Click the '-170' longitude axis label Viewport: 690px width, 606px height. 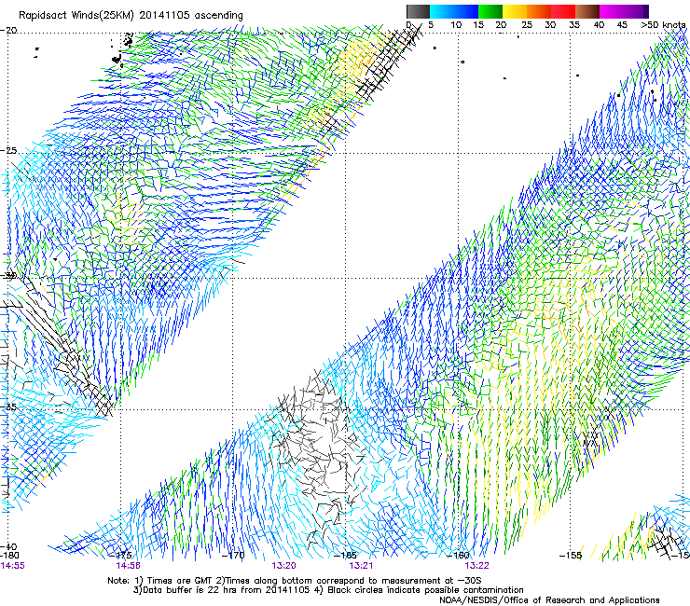(x=233, y=555)
